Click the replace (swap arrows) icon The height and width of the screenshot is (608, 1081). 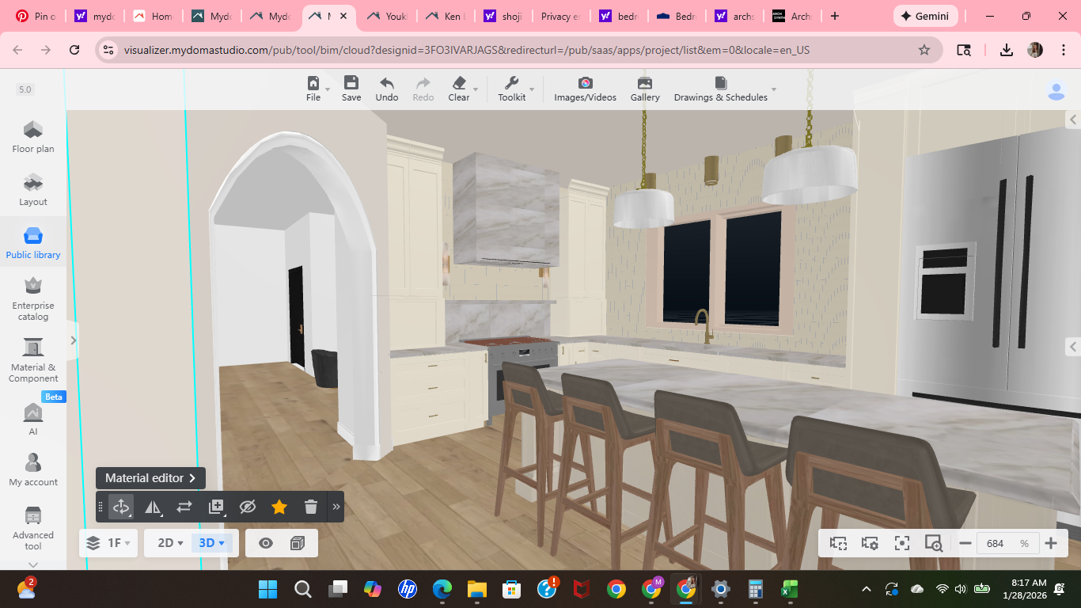[x=184, y=507]
